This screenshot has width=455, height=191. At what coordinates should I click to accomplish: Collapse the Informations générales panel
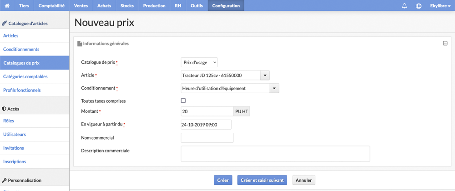[445, 44]
